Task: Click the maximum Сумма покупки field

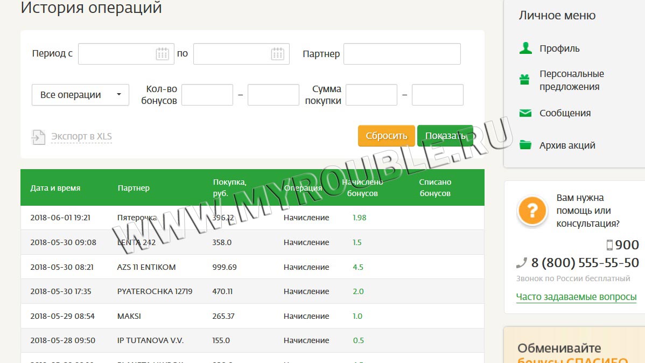Action: click(x=437, y=95)
